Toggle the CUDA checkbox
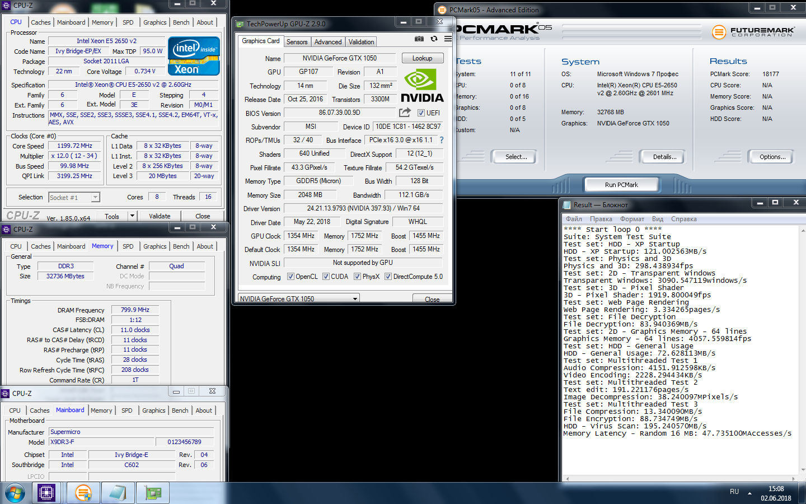The image size is (806, 504). click(x=326, y=277)
